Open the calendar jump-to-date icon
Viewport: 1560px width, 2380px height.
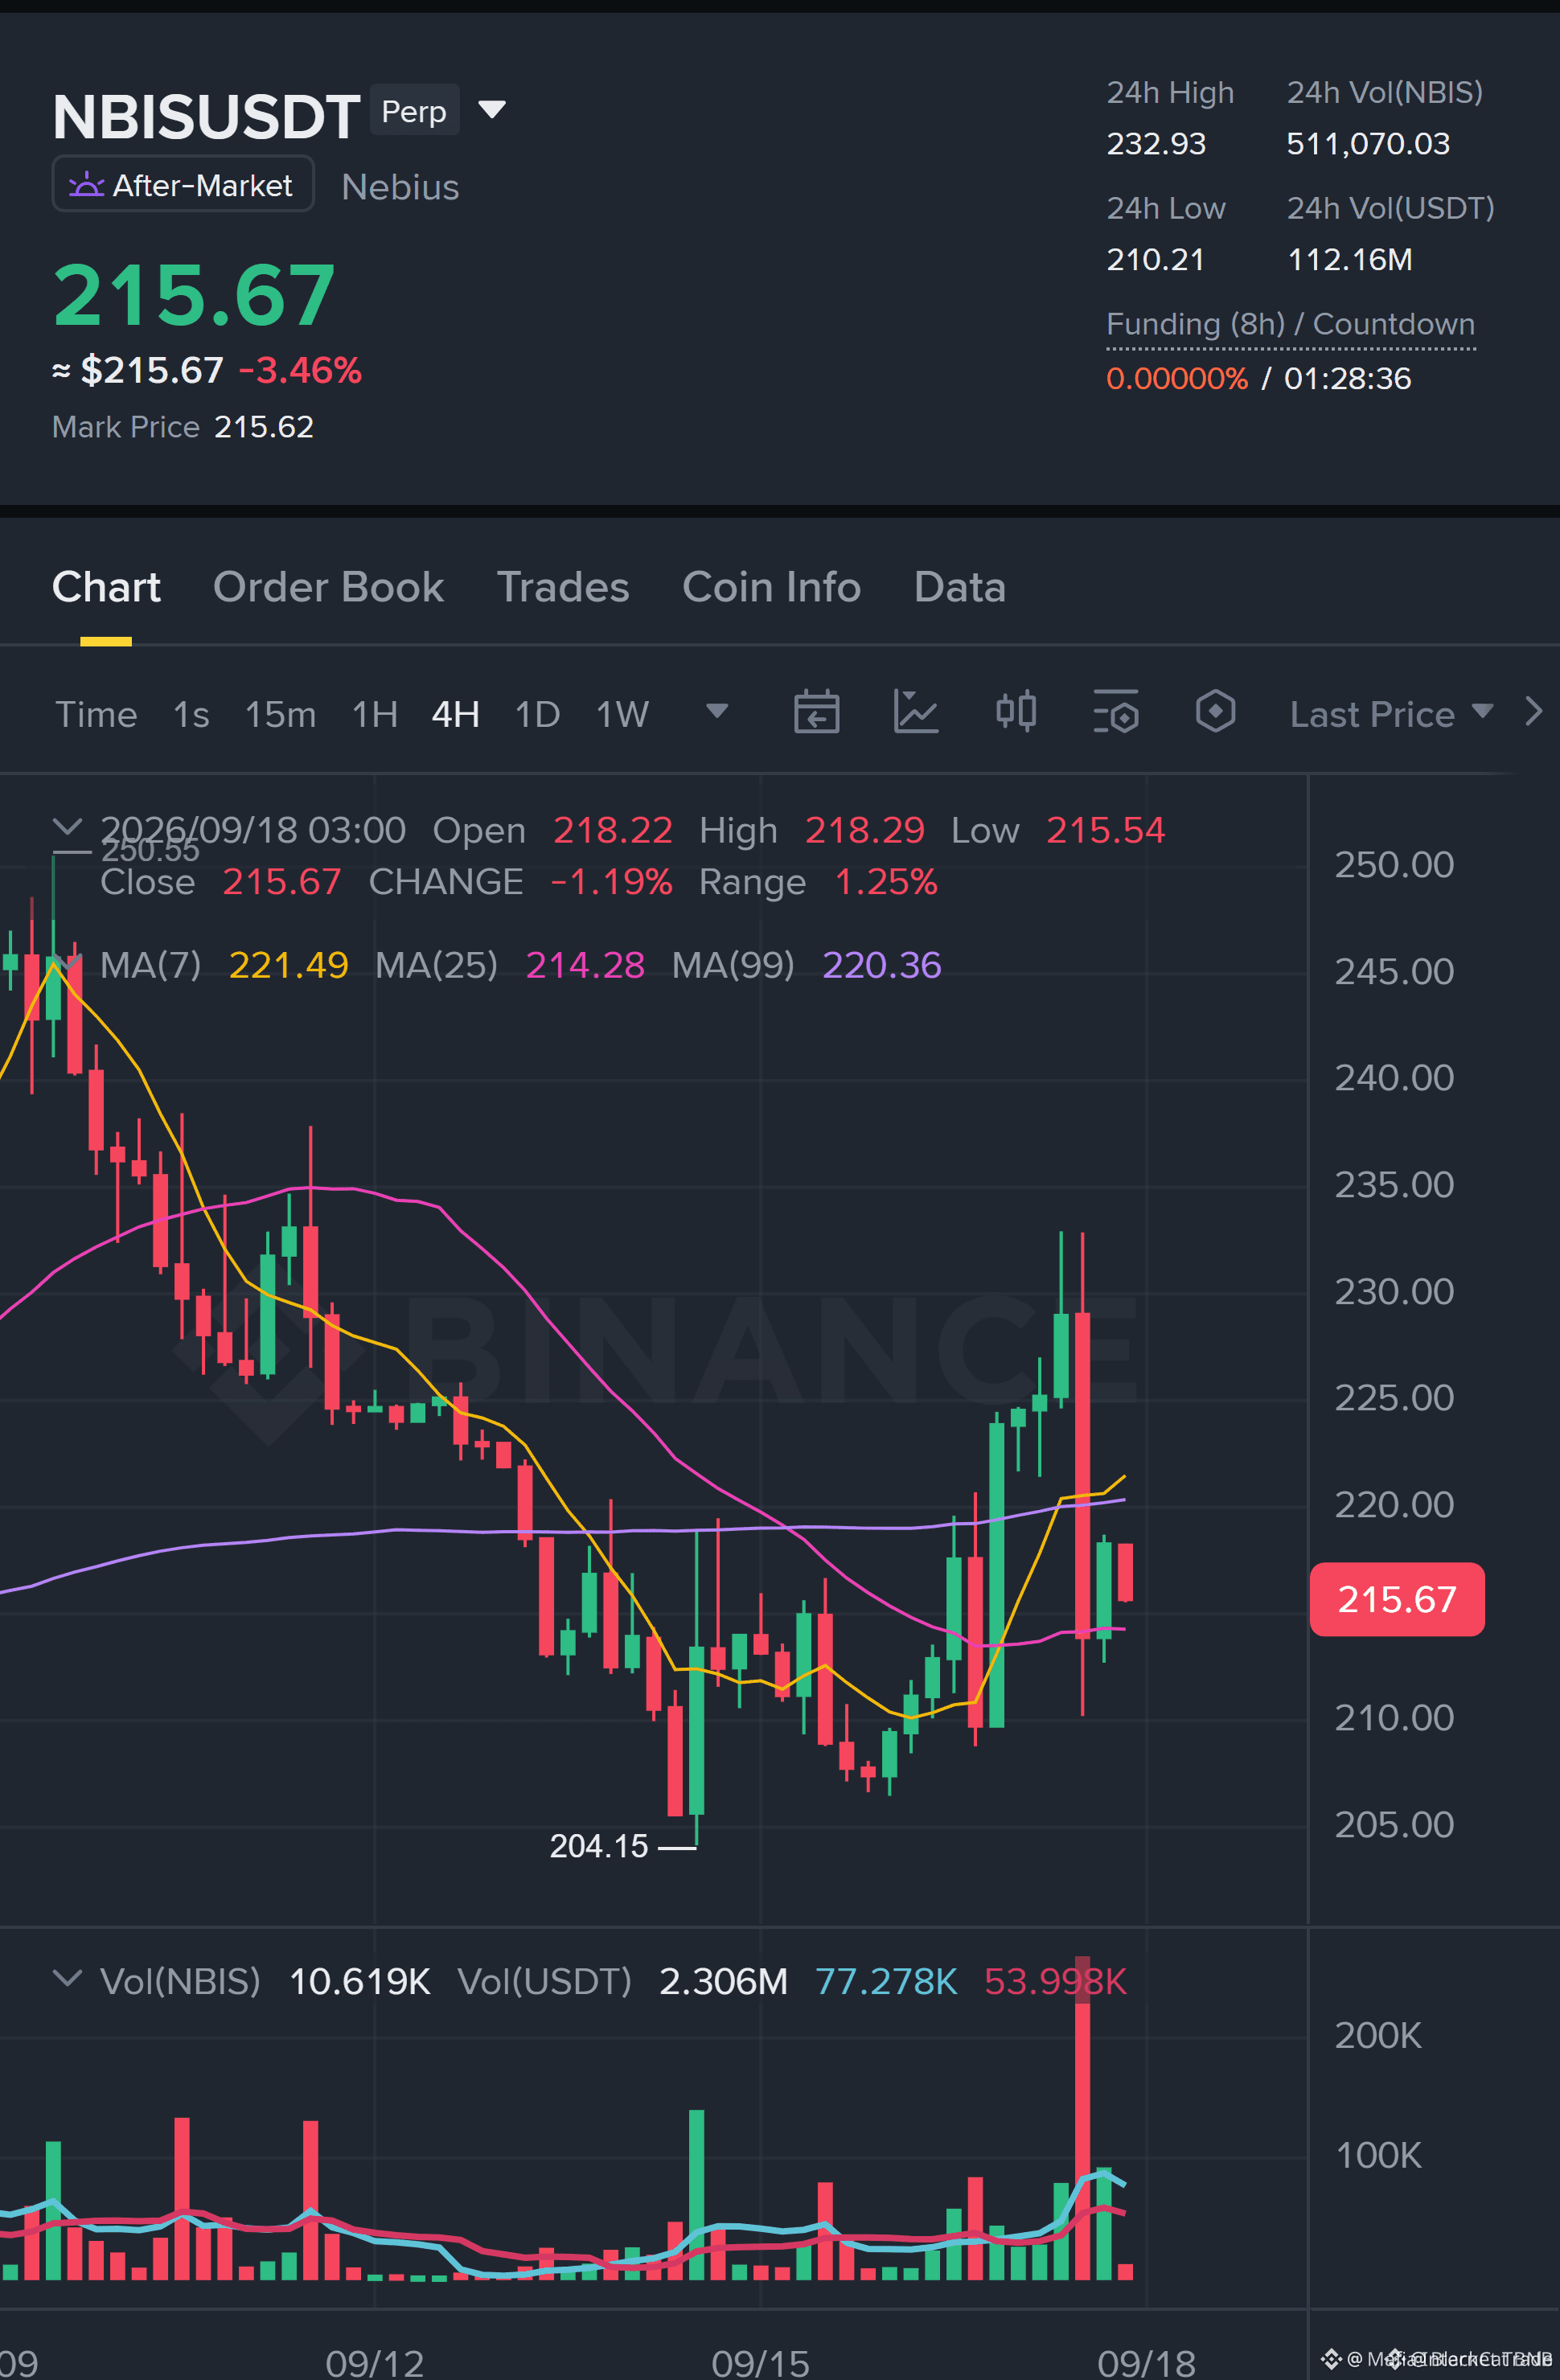tap(816, 712)
